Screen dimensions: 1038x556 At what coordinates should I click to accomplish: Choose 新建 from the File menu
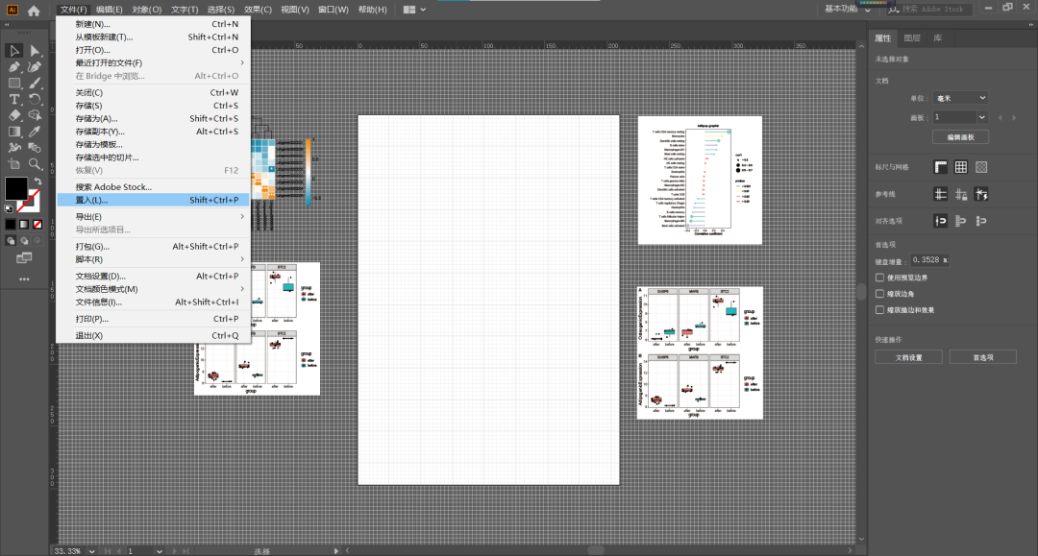pyautogui.click(x=154, y=24)
